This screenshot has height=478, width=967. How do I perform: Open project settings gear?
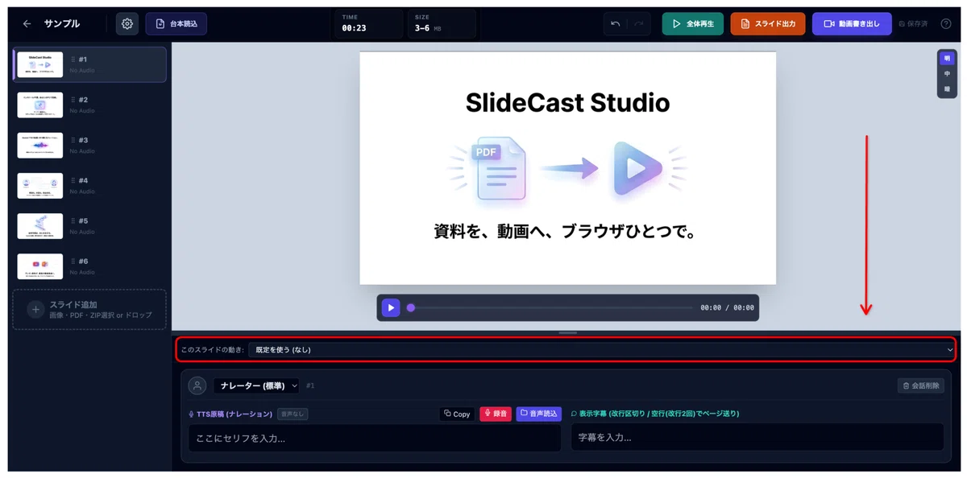127,24
